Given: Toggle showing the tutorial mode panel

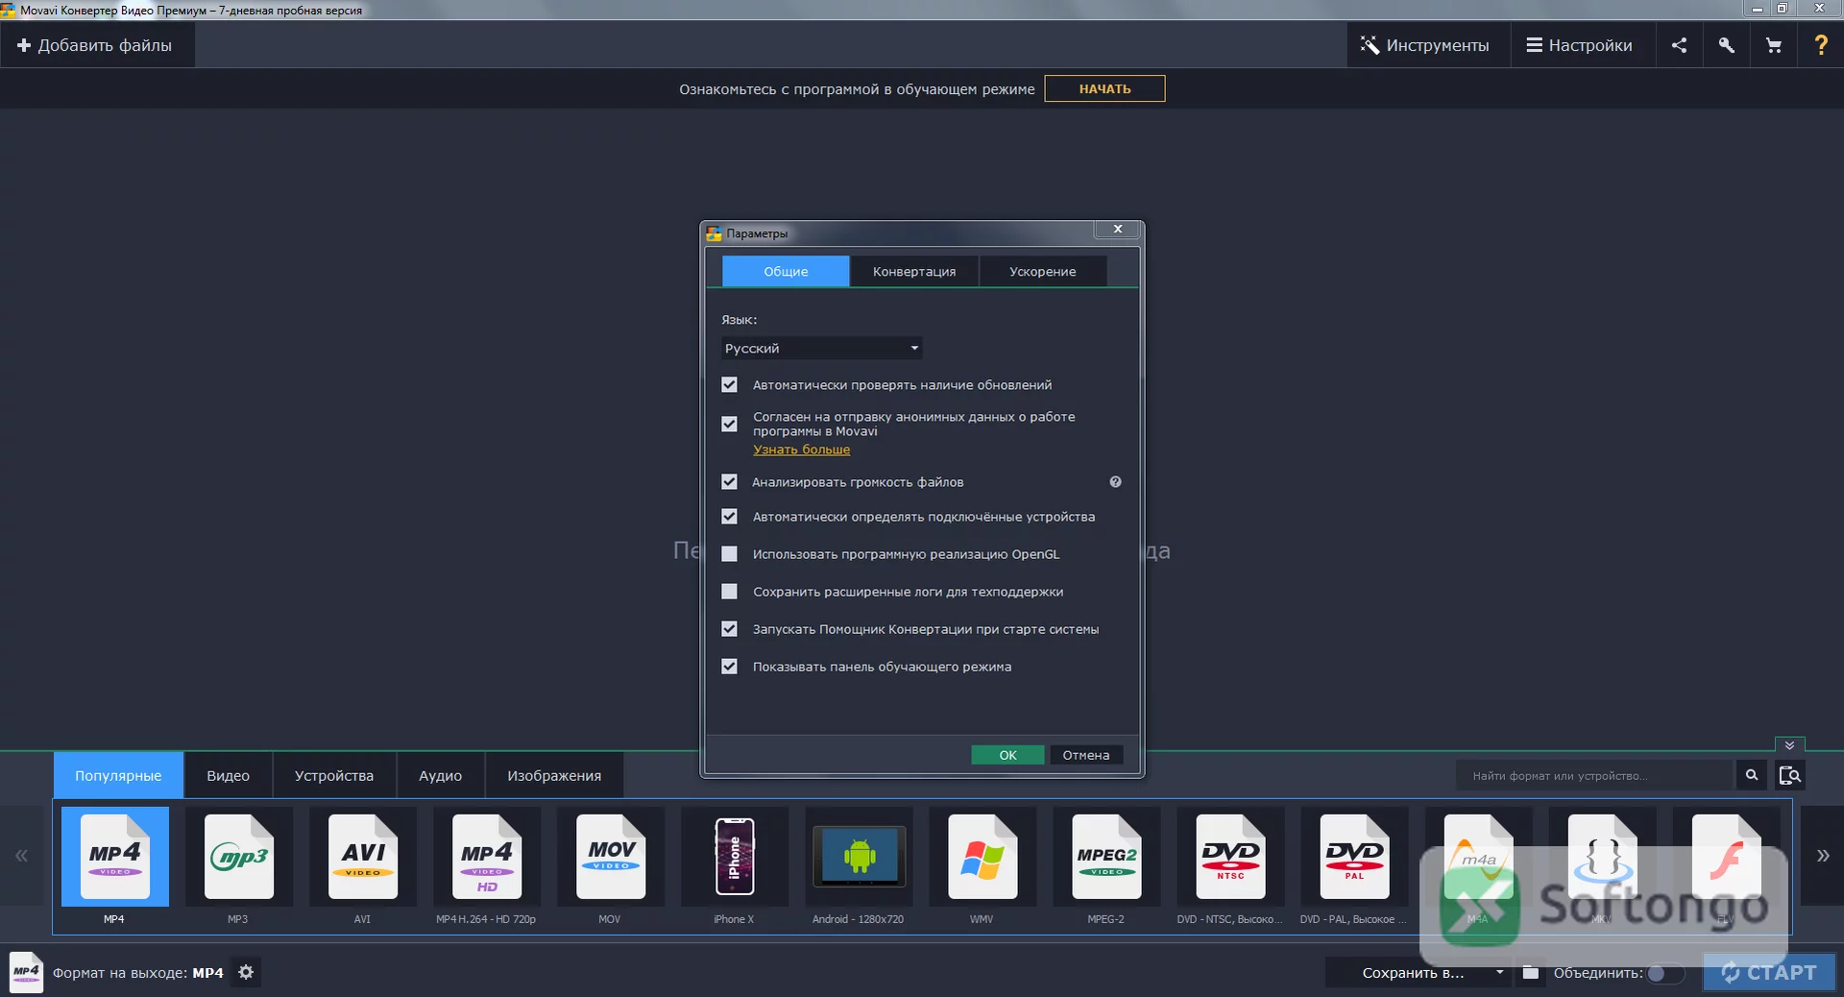Looking at the screenshot, I should (x=730, y=667).
